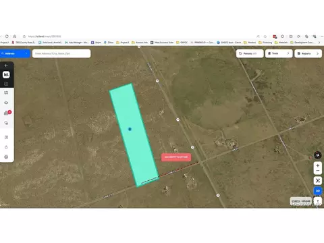The width and height of the screenshot is (324, 243).
Task: Zoom in the map with plus button
Action: 318,165
